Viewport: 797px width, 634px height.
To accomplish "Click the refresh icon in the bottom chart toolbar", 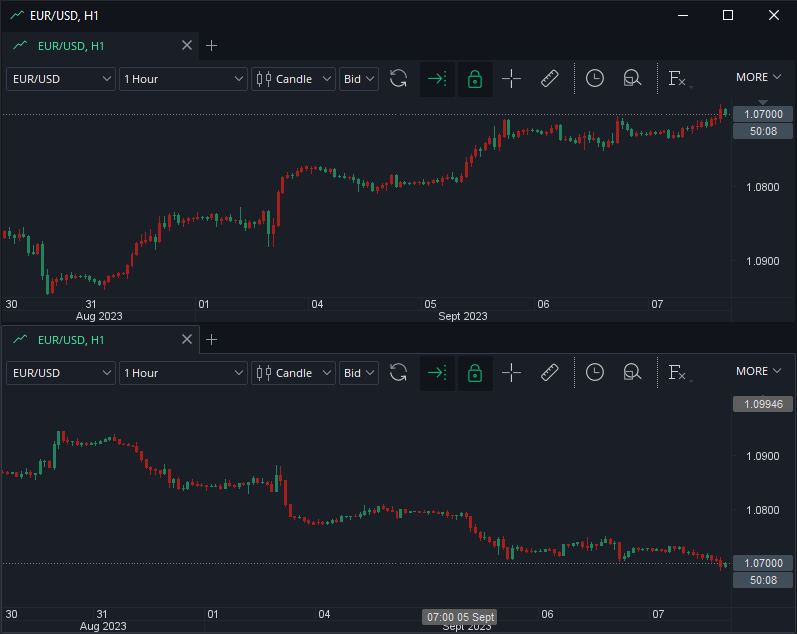I will pyautogui.click(x=398, y=373).
